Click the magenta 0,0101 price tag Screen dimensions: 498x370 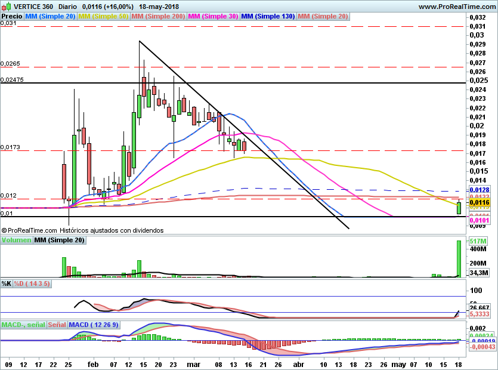[480, 220]
